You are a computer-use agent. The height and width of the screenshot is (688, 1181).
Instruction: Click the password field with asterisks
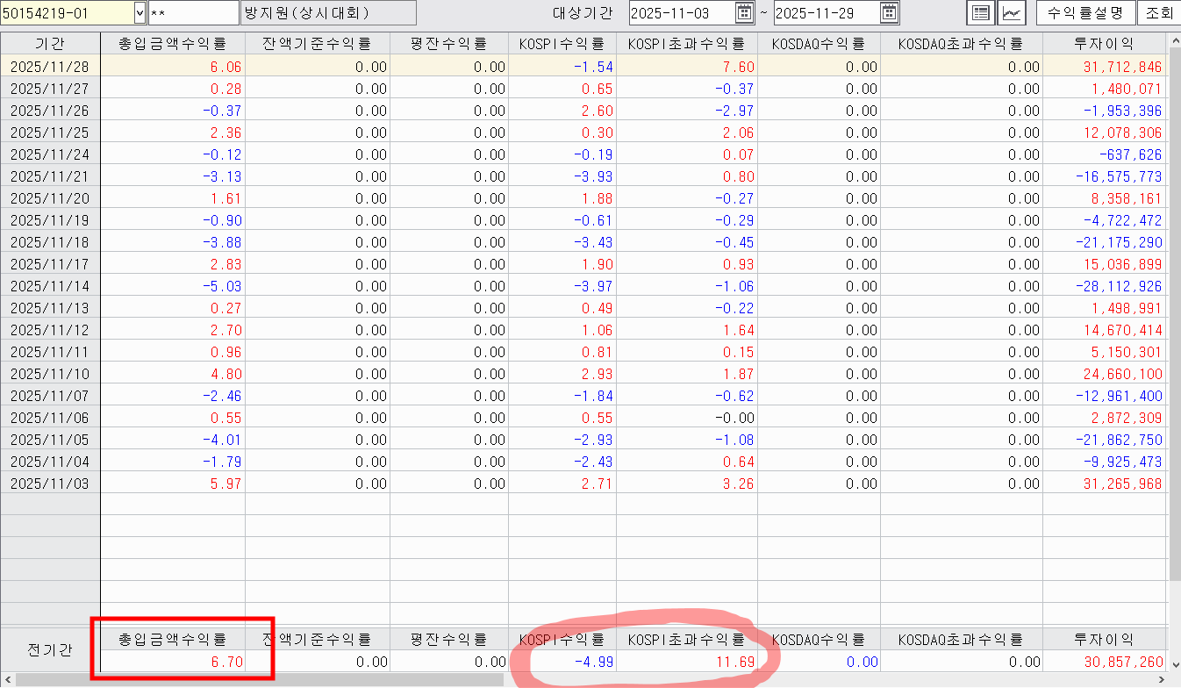tap(193, 13)
